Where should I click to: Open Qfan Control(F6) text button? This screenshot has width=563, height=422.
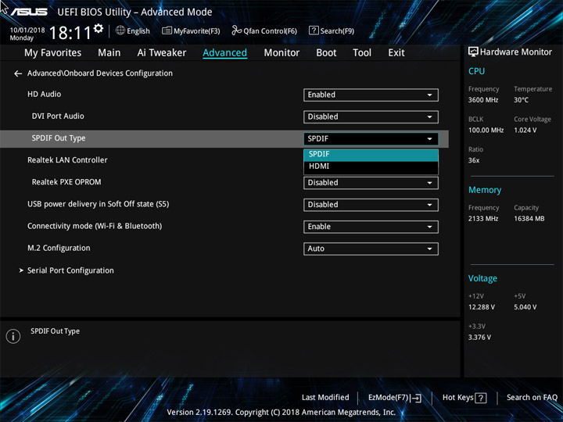coord(270,31)
